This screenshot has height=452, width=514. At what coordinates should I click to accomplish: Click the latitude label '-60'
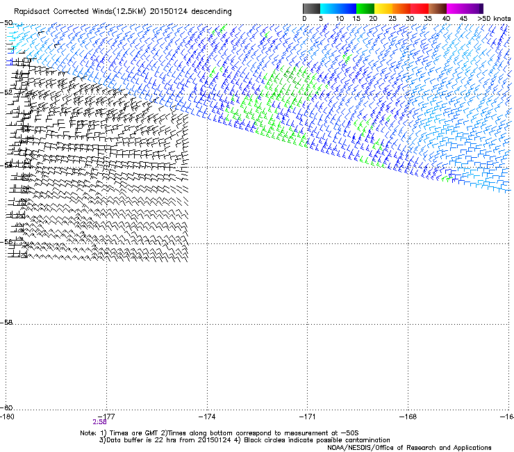coord(6,407)
